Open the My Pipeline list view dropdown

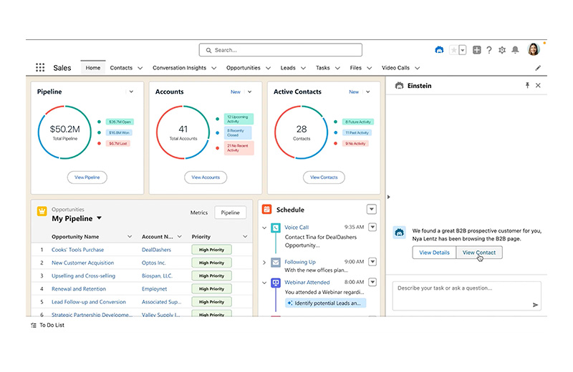click(100, 218)
